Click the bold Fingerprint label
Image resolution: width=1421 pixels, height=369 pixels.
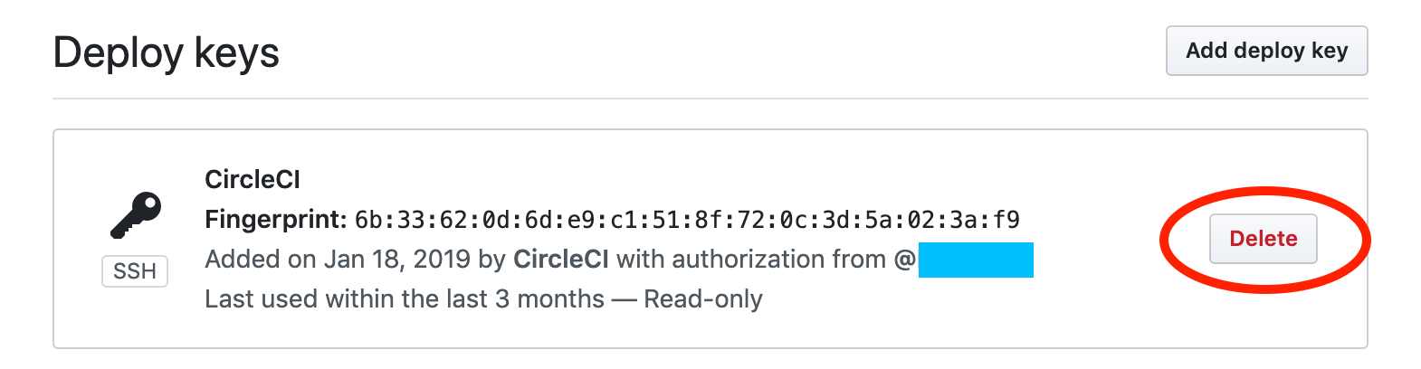pos(275,220)
